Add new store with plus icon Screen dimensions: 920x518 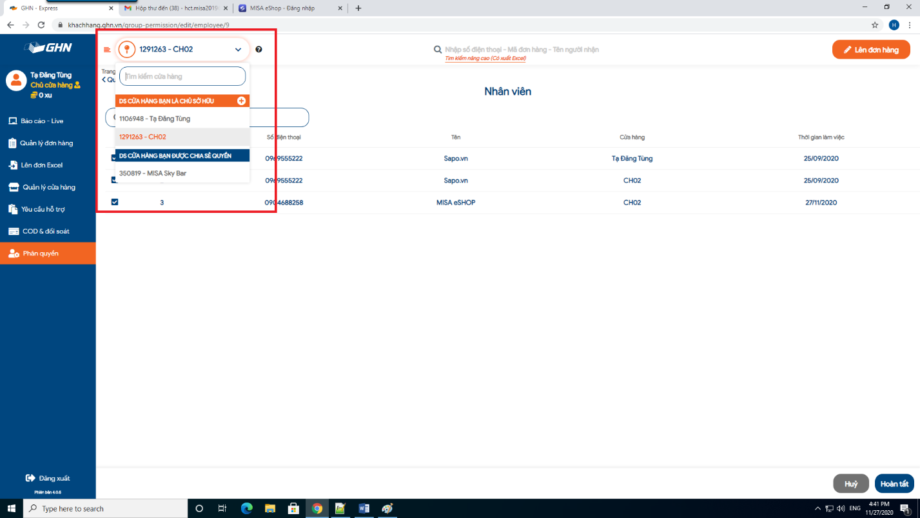tap(242, 101)
